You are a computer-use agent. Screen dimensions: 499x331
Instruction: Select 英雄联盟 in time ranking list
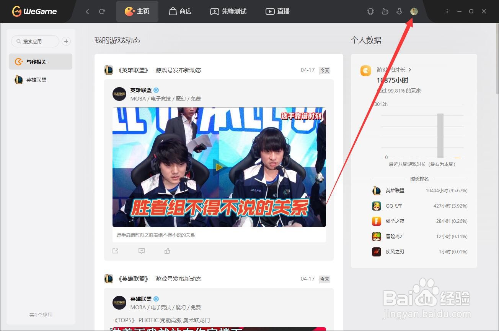click(420, 190)
